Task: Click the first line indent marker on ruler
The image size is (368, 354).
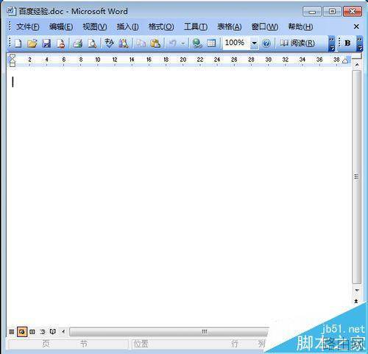Action: tap(13, 57)
